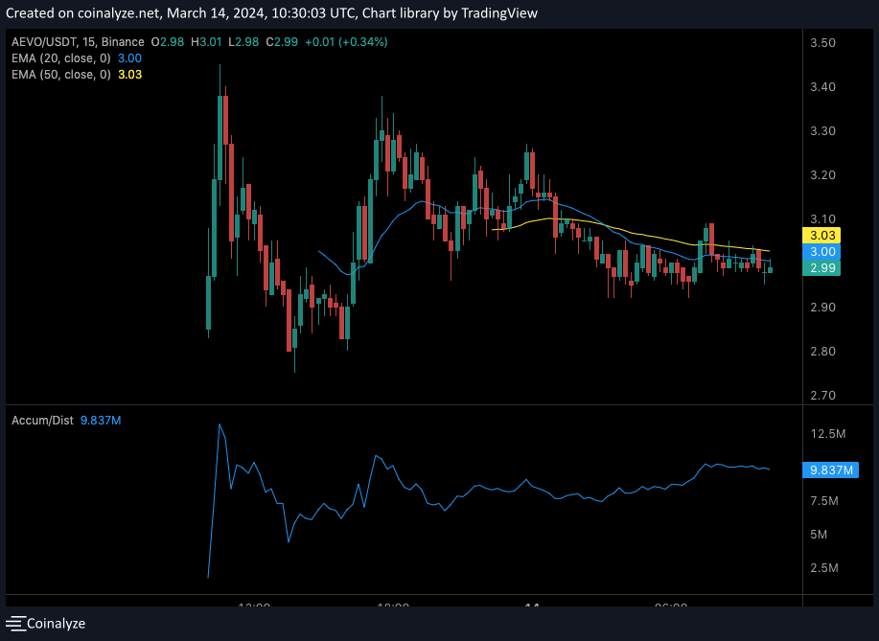The width and height of the screenshot is (879, 641).
Task: Click the blue 3.00 EMA price tag
Action: (x=824, y=251)
